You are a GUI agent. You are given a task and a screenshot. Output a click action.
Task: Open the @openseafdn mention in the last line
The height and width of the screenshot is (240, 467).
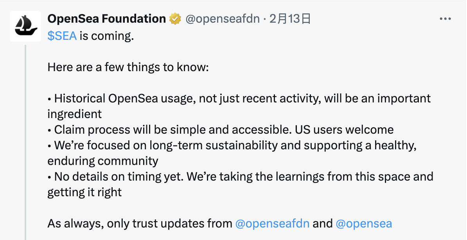coord(272,223)
